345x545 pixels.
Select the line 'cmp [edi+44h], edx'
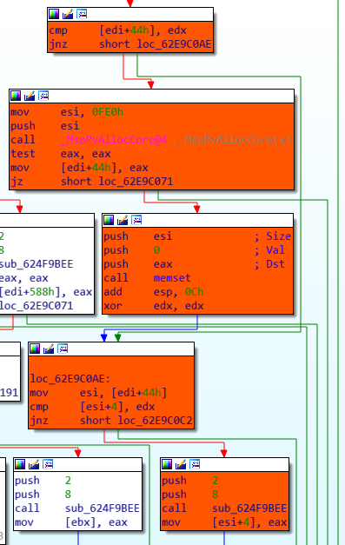[x=118, y=30]
